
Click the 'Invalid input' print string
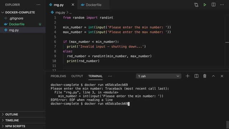pyautogui.click(x=112, y=47)
